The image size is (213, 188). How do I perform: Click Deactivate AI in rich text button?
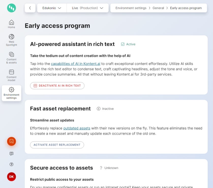[x=57, y=86]
